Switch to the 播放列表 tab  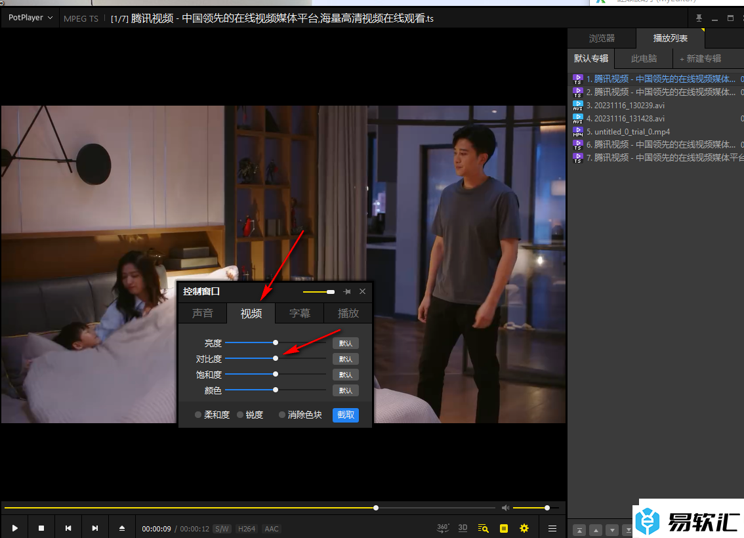[670, 38]
